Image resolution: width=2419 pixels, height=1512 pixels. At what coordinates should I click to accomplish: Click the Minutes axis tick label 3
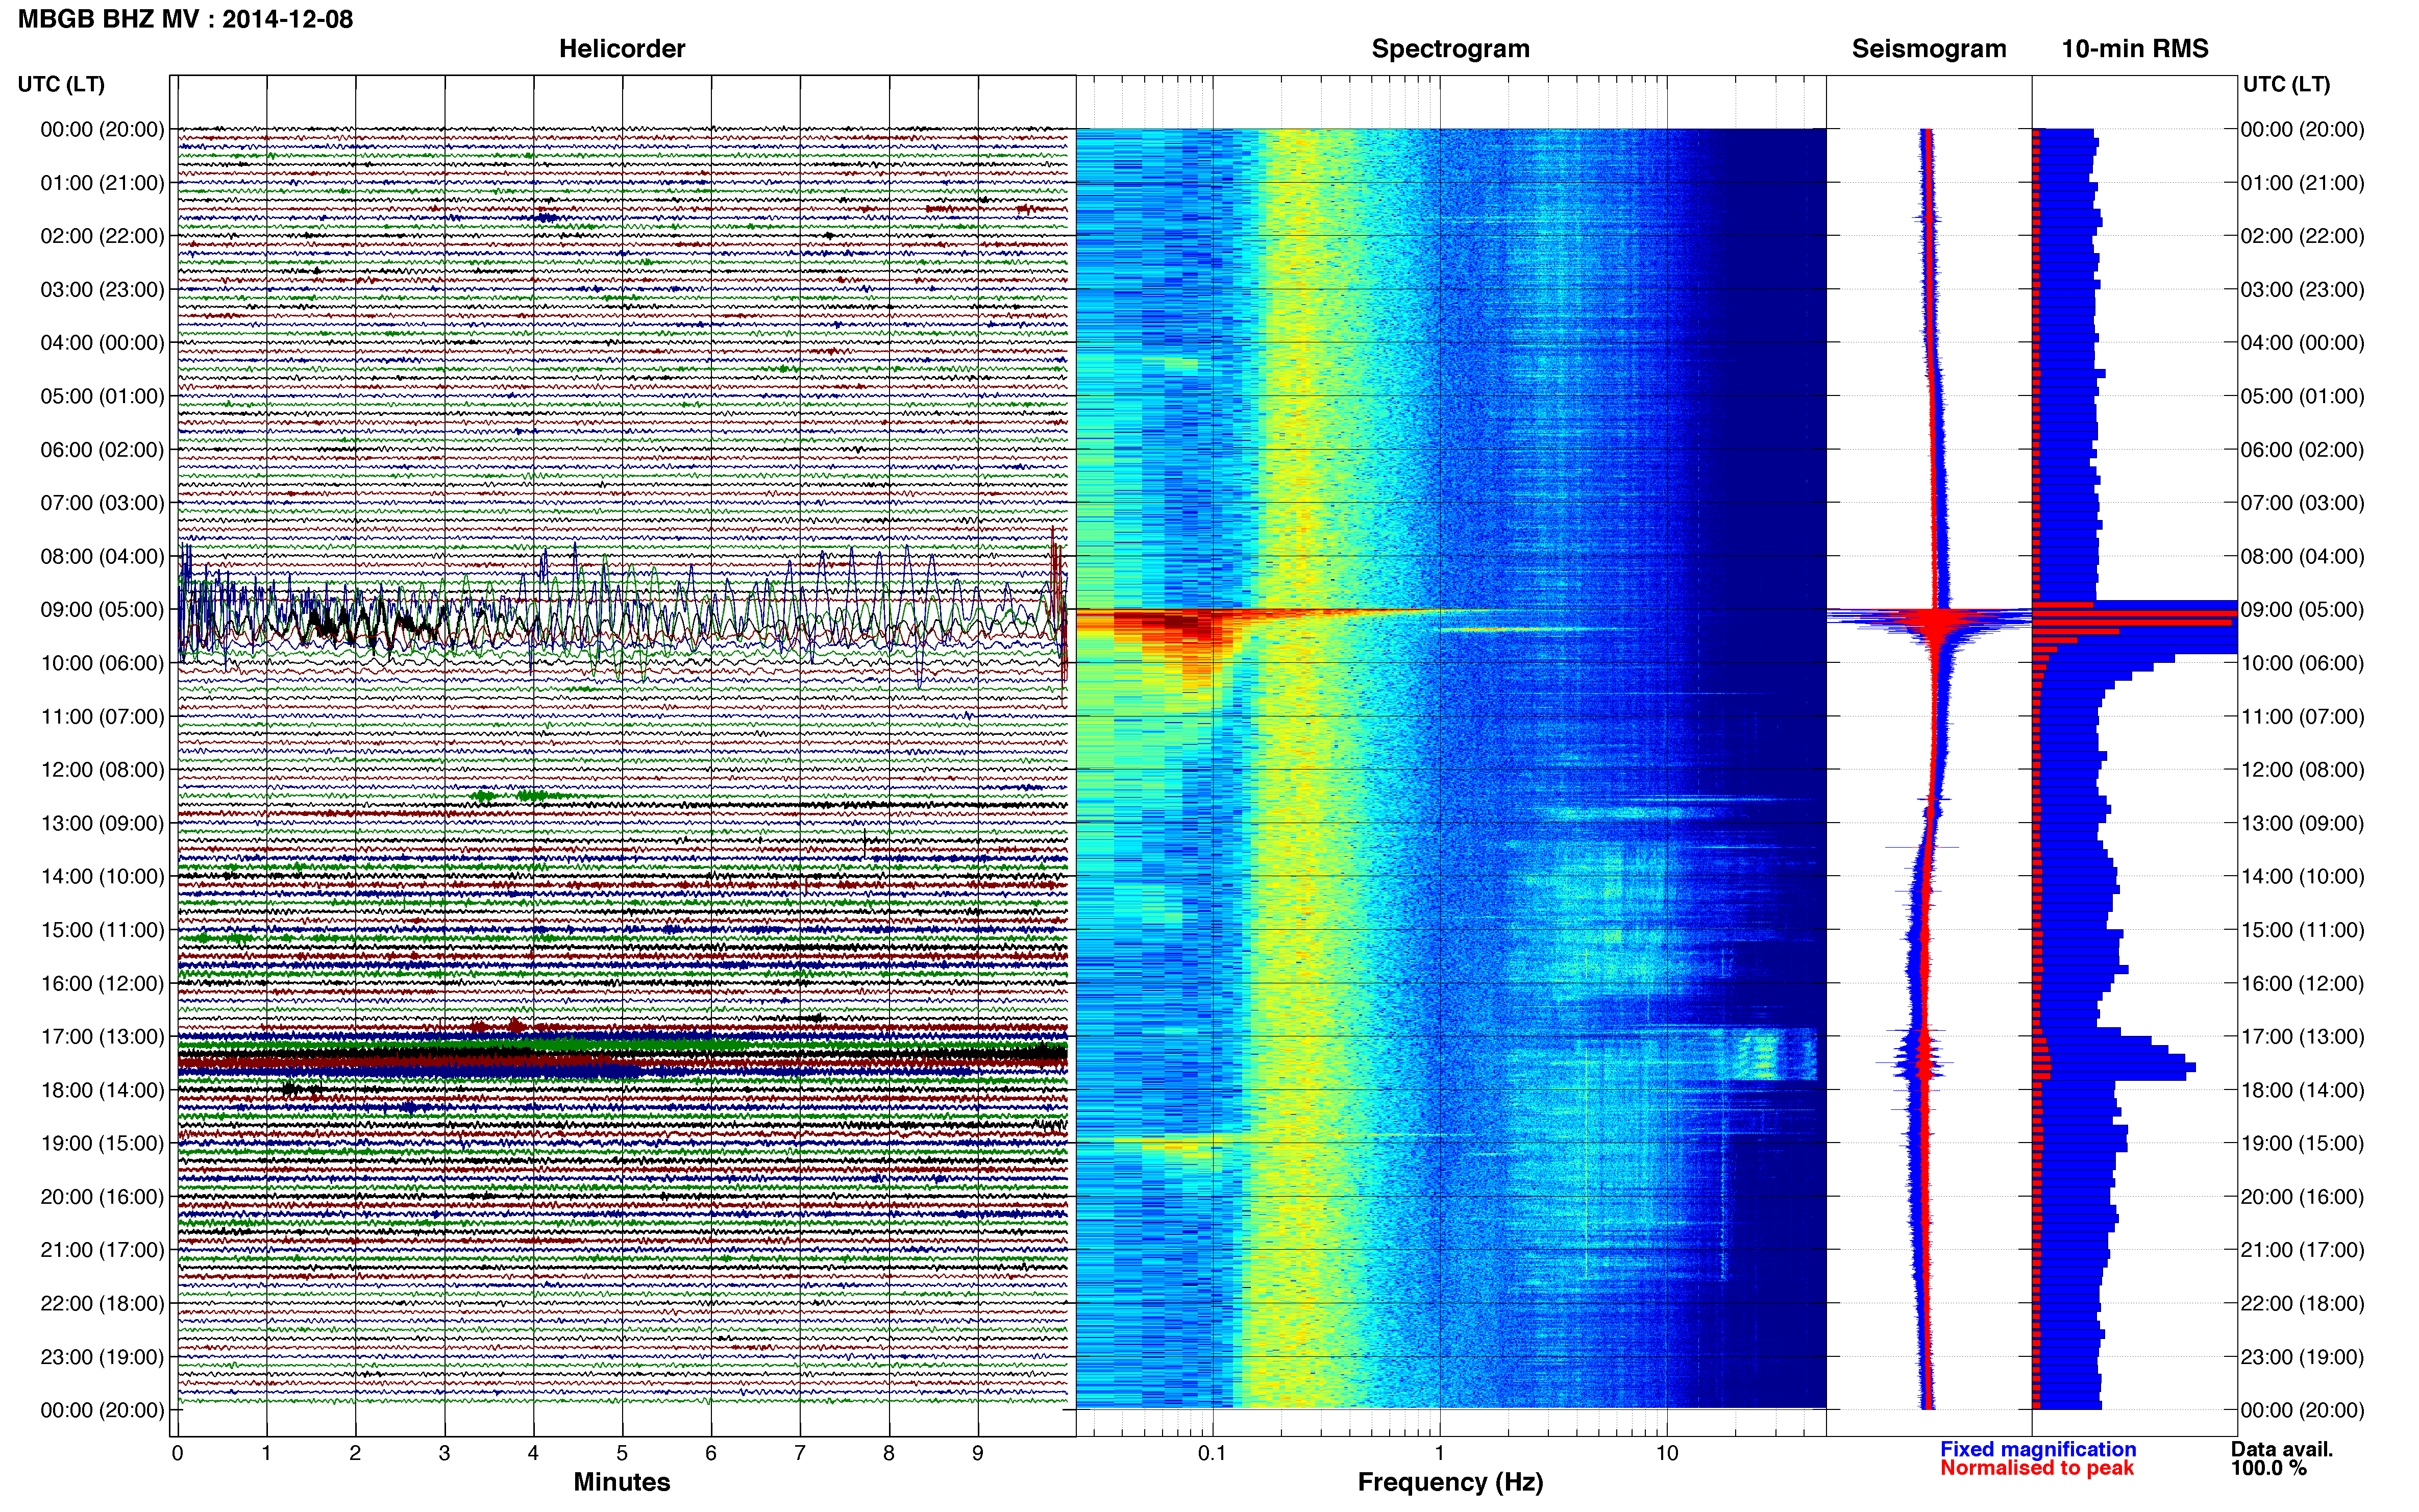[444, 1453]
